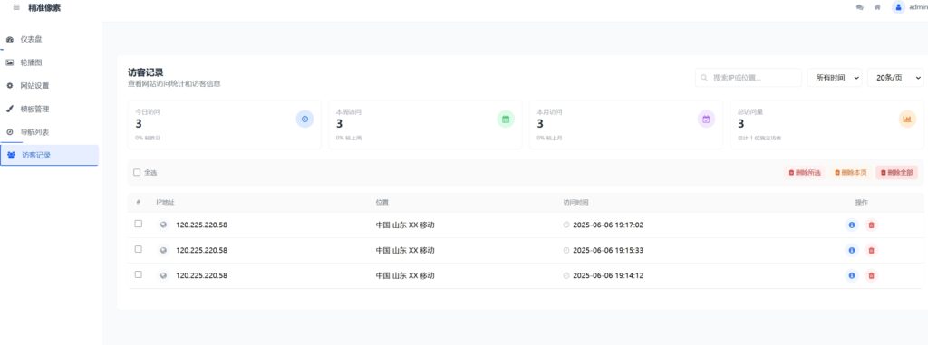
Task: Click the 今日访问 stat card
Action: [225, 124]
